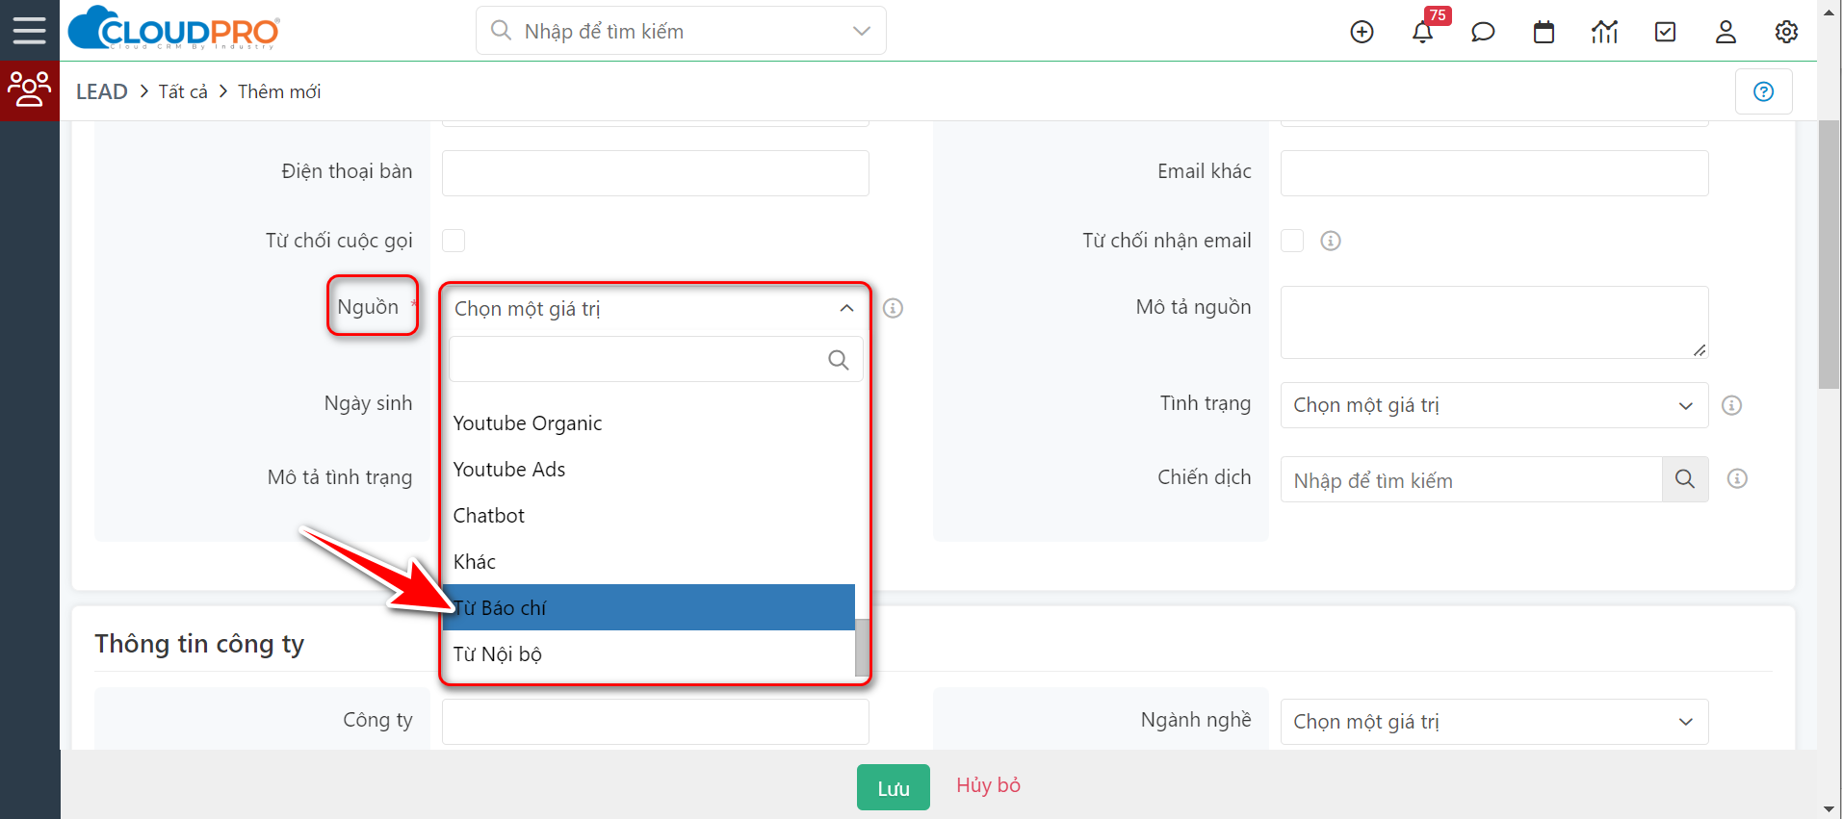Open the tasks checklist icon
Screen dimensions: 1842x819
click(1665, 32)
